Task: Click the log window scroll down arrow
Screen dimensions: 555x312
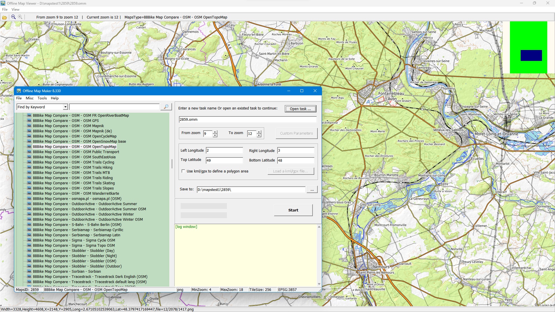Action: pos(319,284)
